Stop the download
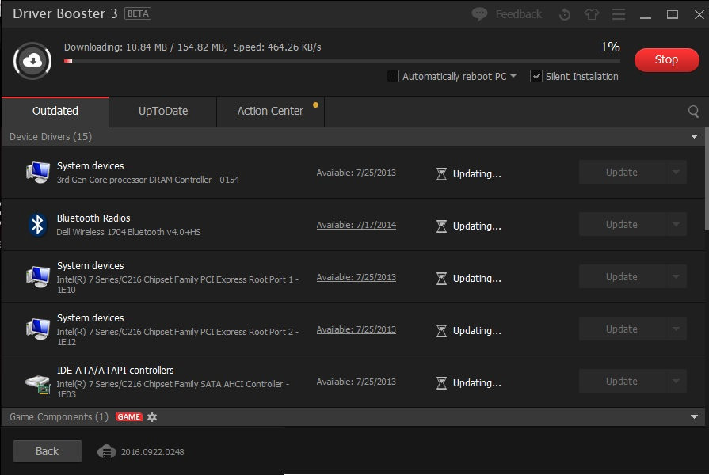Viewport: 709px width, 475px height. pyautogui.click(x=666, y=59)
